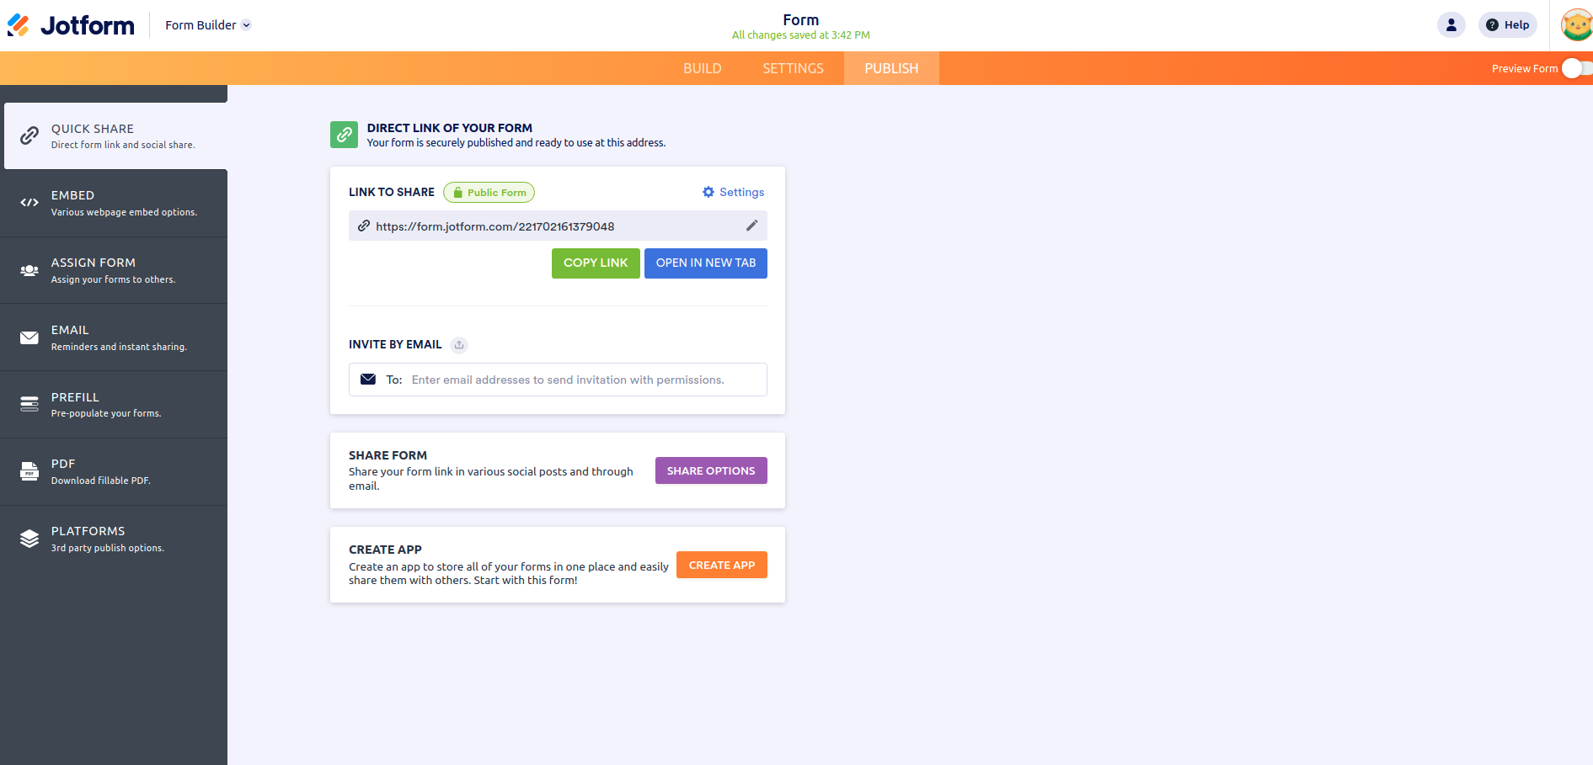Click the green direct link icon
The image size is (1593, 765).
(344, 135)
